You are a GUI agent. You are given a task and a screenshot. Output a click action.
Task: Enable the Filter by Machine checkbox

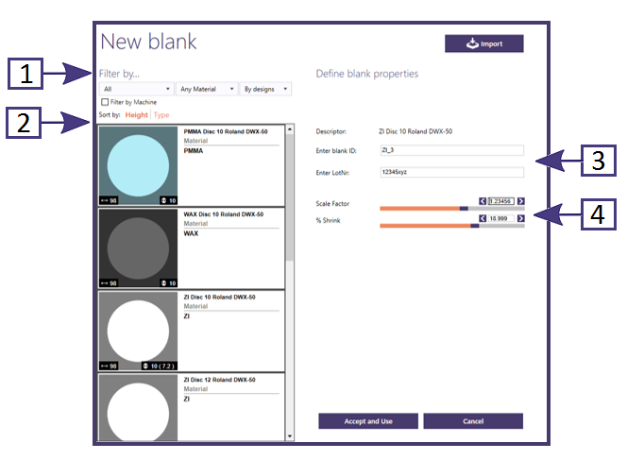click(x=105, y=102)
